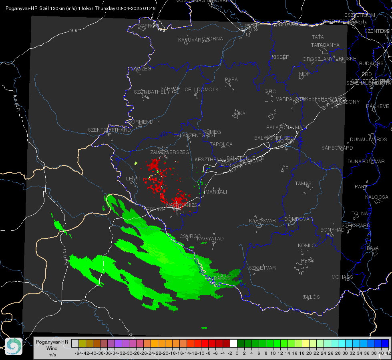Screen dimensions: 392x360
Task: Click the DOMBÓVÁR town label
Action: [x=298, y=219]
